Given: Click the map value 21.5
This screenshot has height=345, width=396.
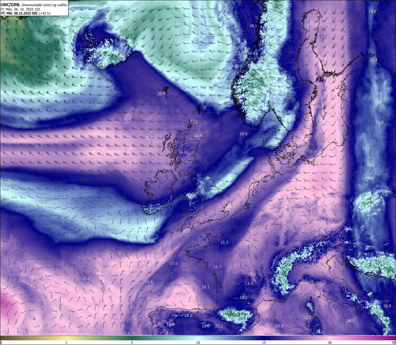Looking at the screenshot, I should pos(16,281).
